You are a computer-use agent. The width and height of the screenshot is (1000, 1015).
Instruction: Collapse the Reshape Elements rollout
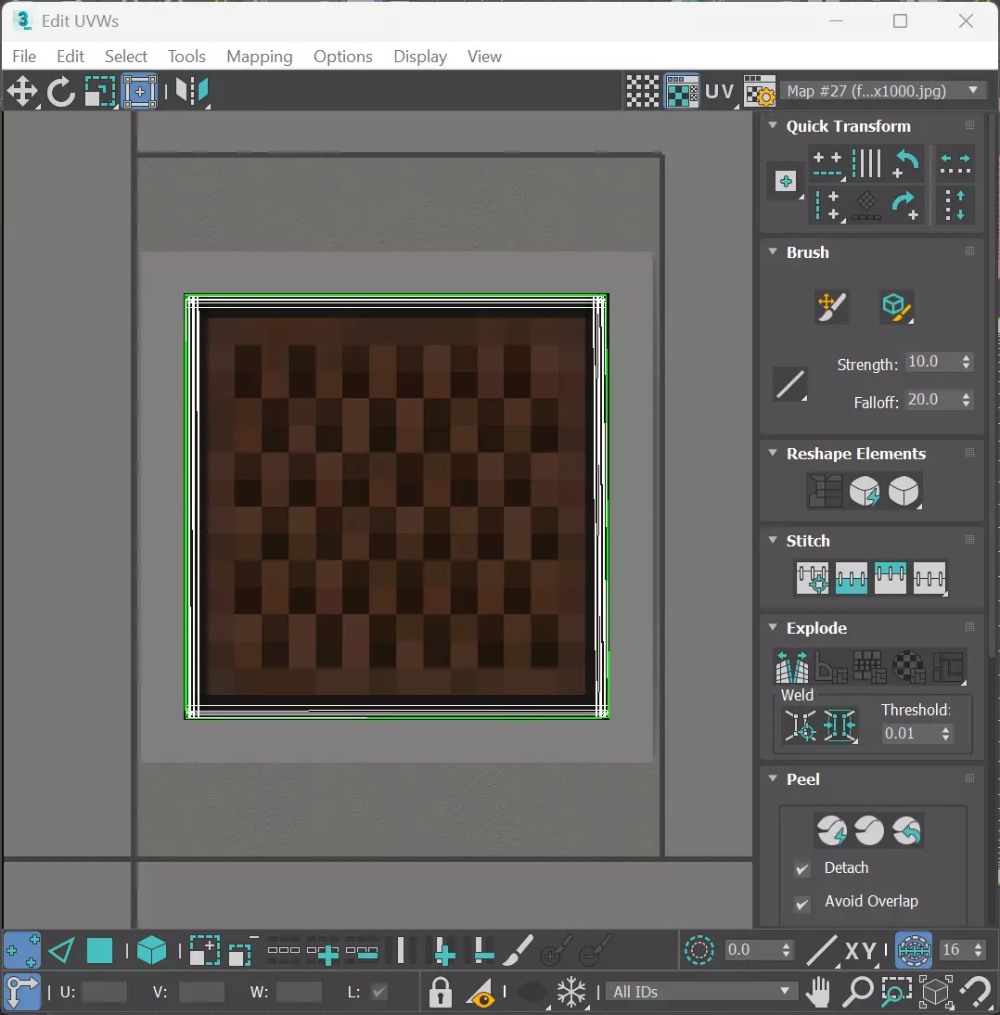click(x=773, y=453)
